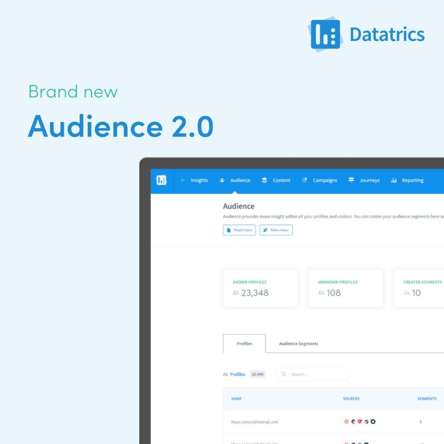The height and width of the screenshot is (444, 444).
Task: Switch to the Audience Segments tab
Action: click(299, 344)
